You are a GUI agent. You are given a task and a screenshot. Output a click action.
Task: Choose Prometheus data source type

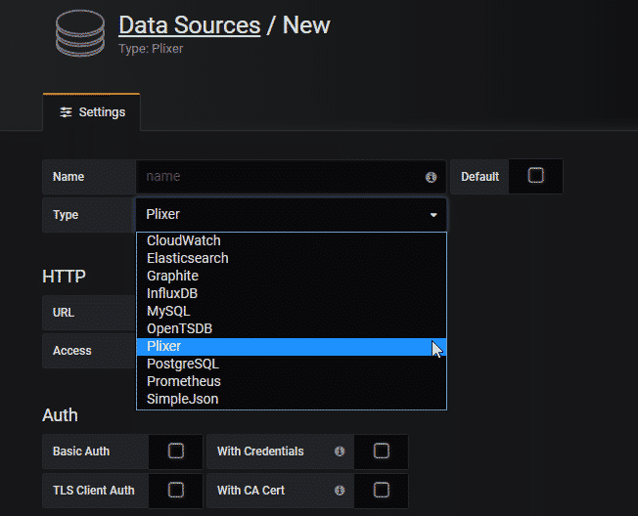pyautogui.click(x=292, y=381)
